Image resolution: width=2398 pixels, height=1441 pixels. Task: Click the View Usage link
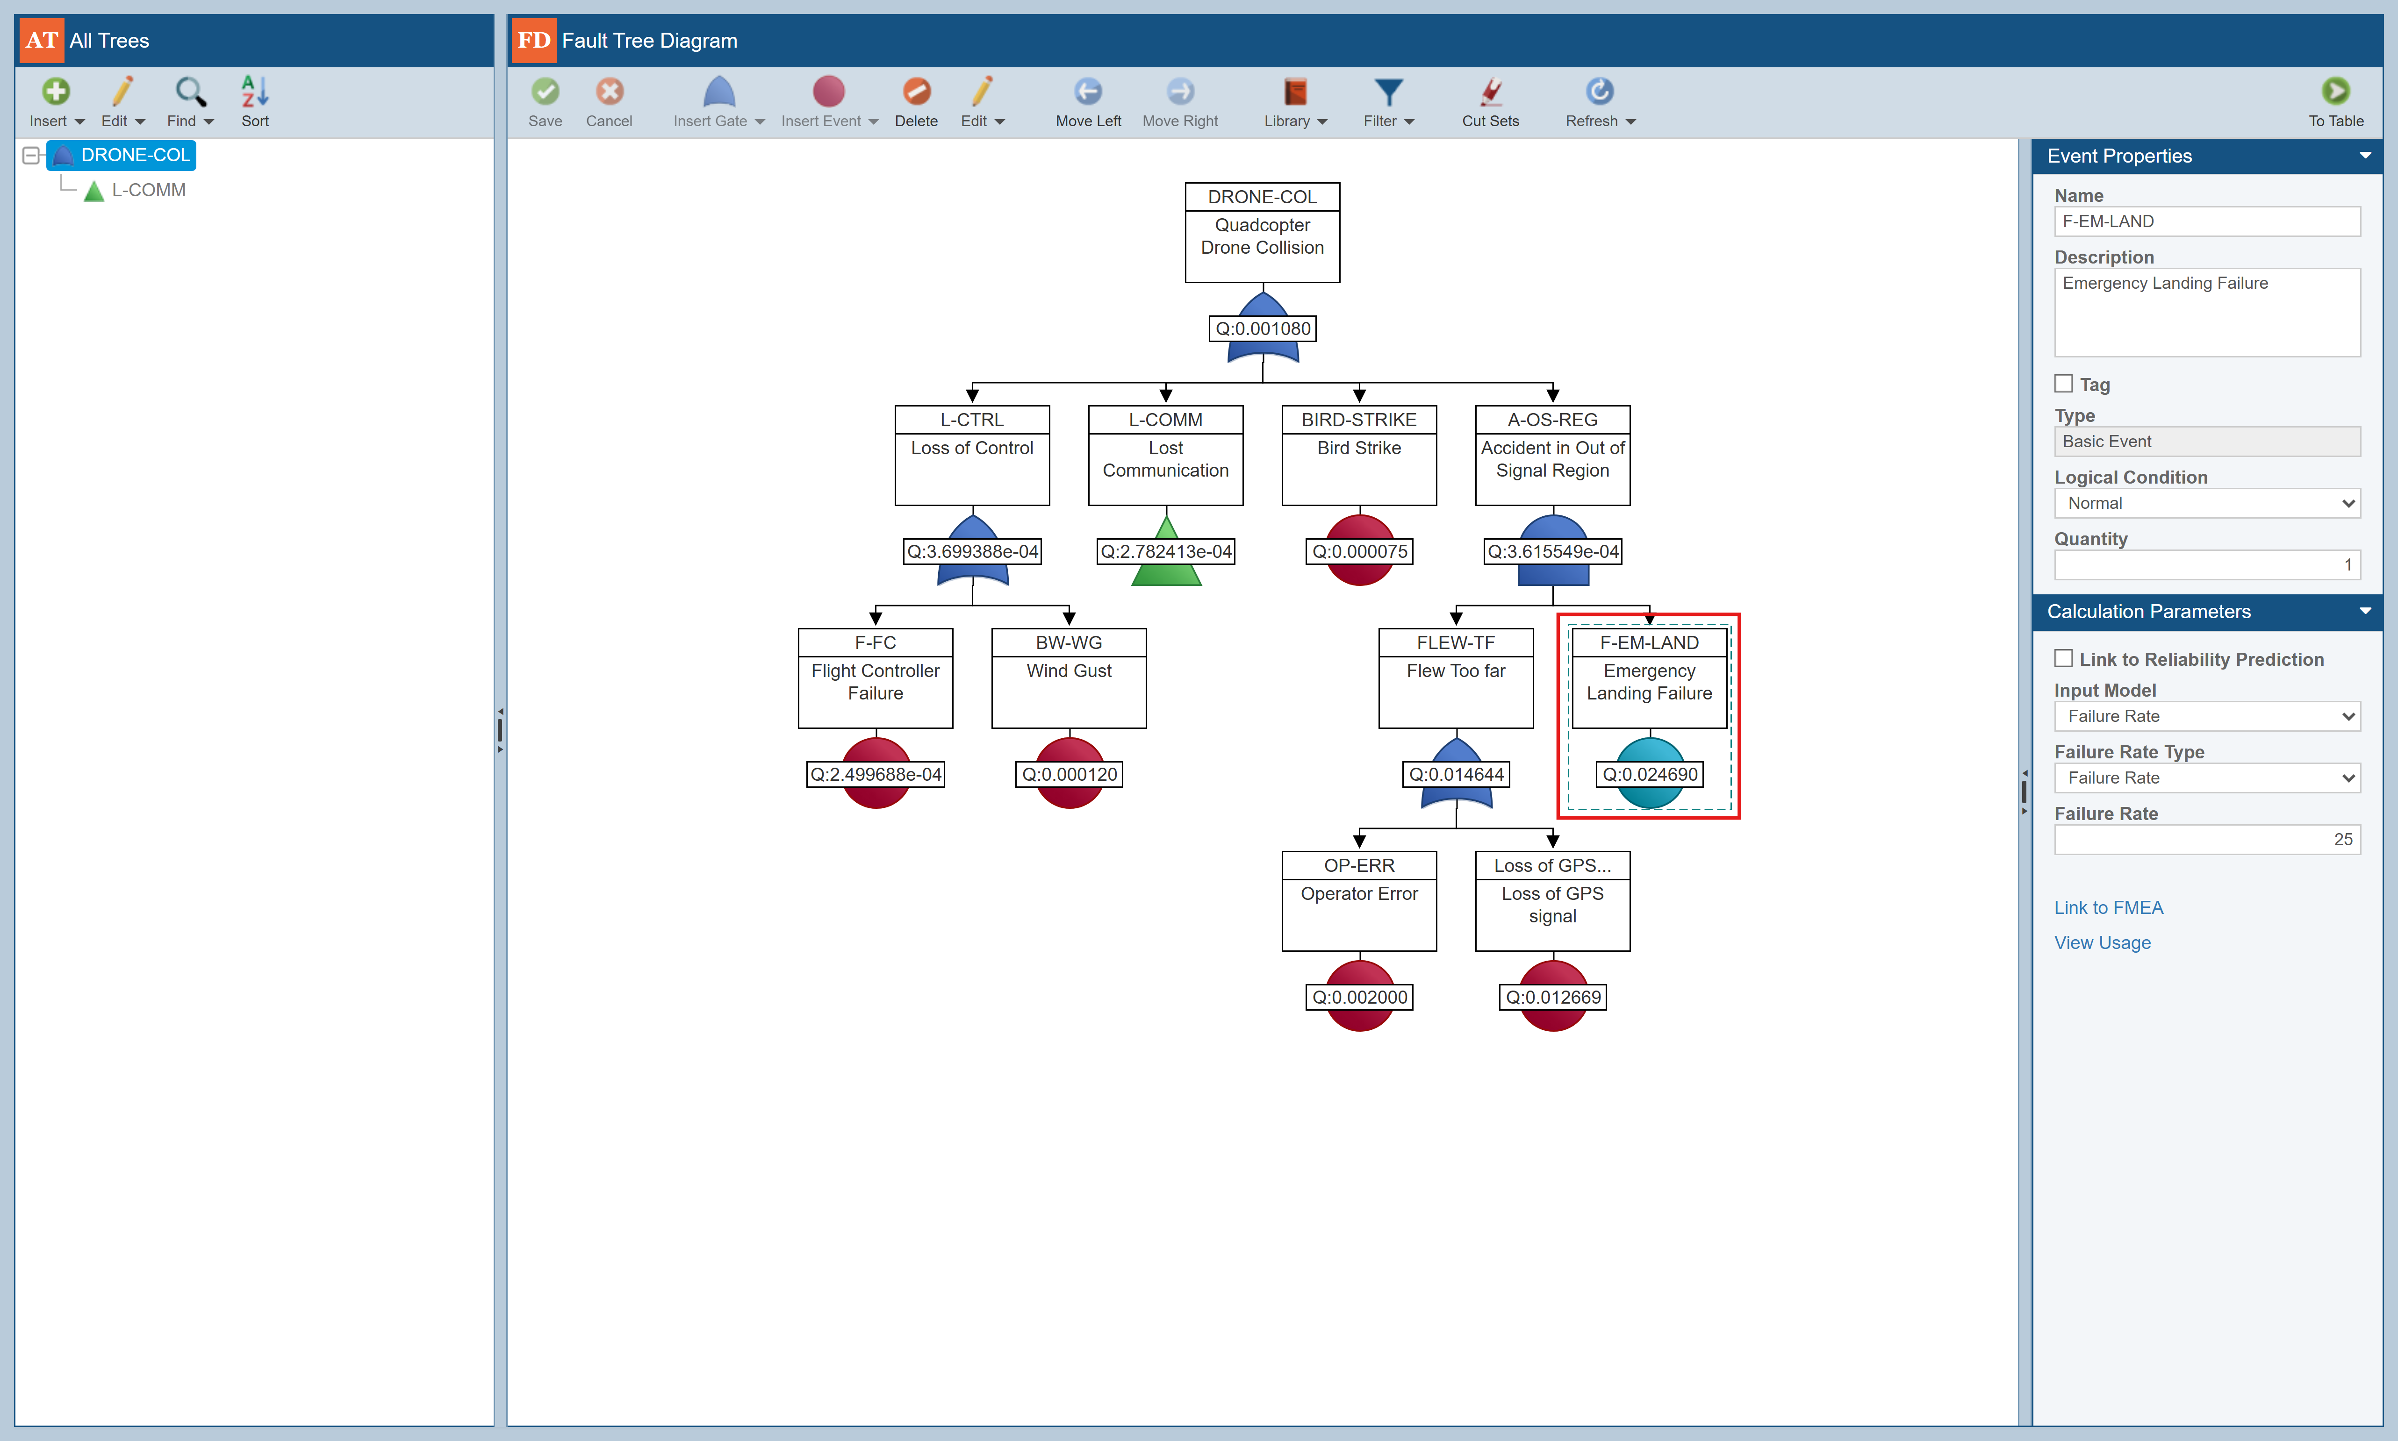tap(2102, 942)
